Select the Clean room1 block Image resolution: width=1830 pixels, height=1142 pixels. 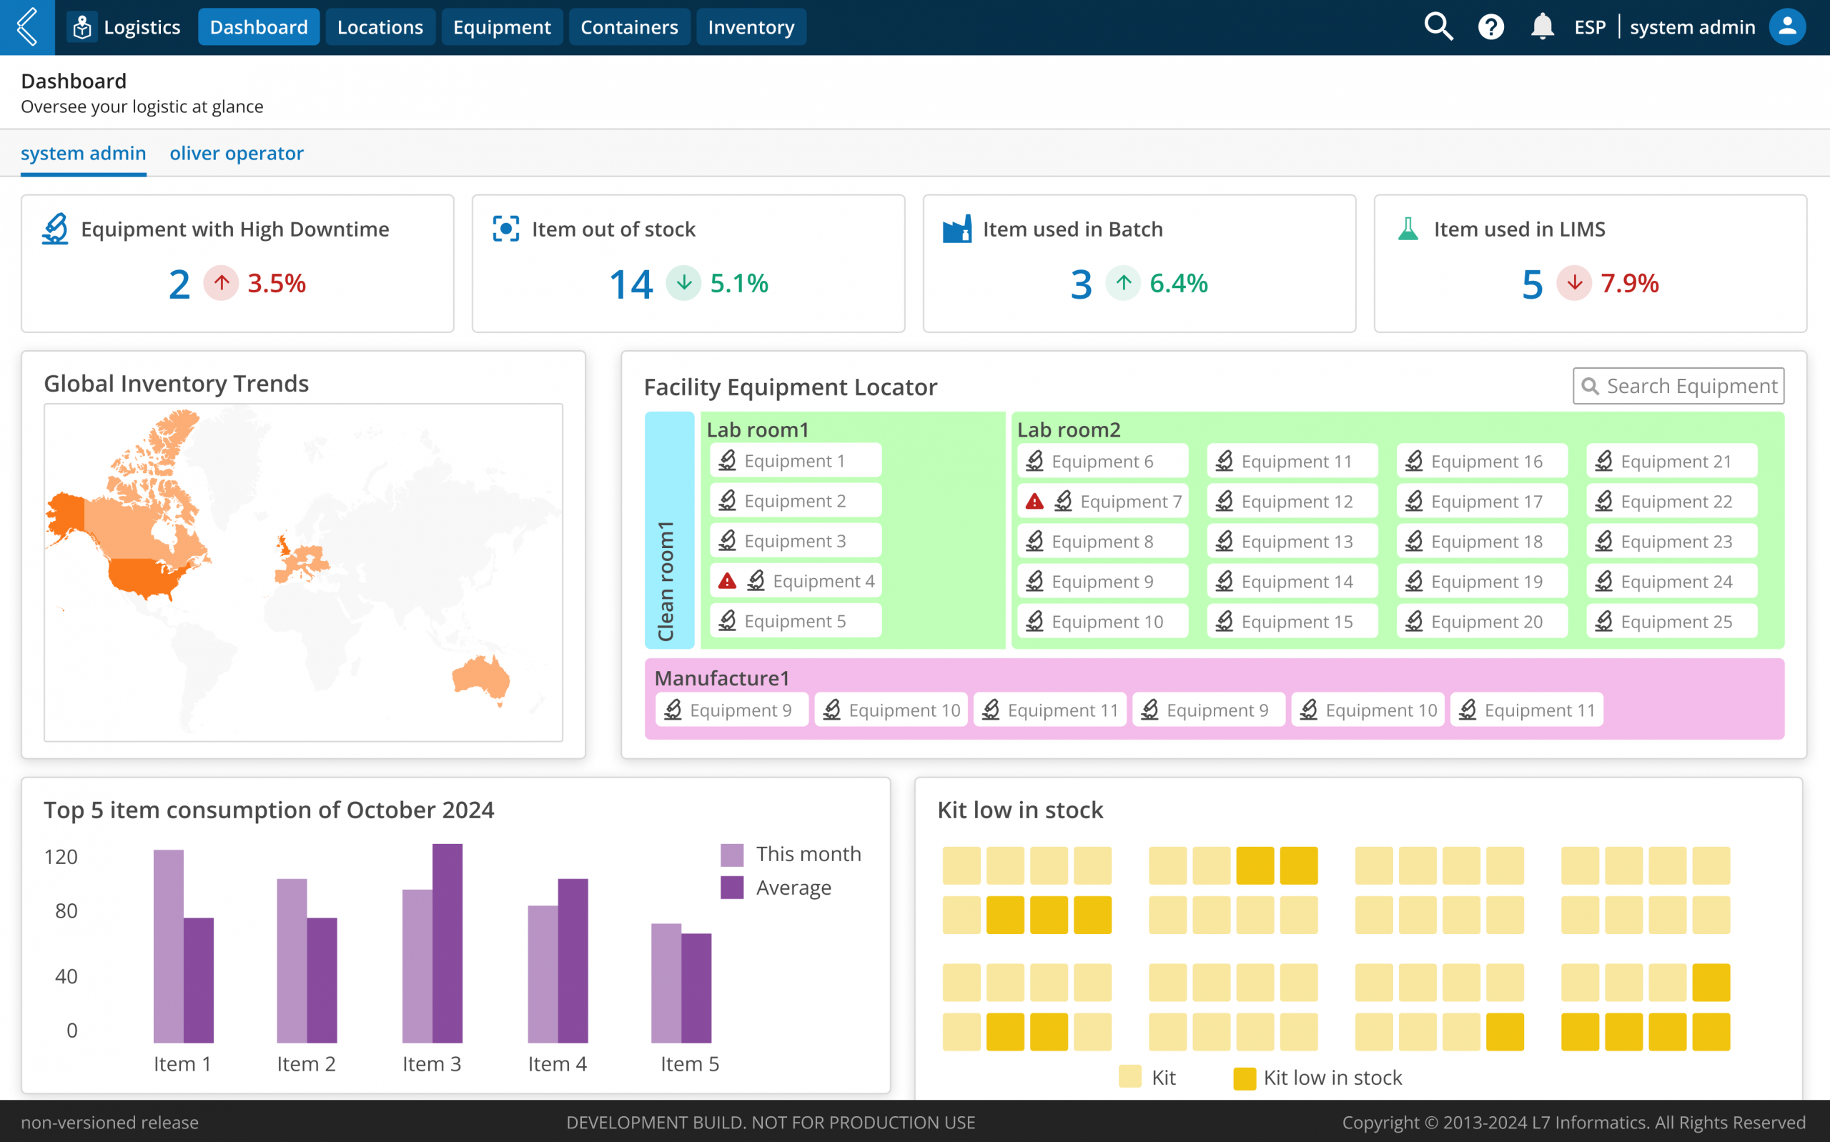point(668,530)
